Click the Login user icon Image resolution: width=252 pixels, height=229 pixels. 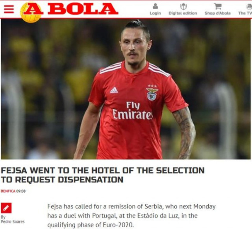coord(155,6)
